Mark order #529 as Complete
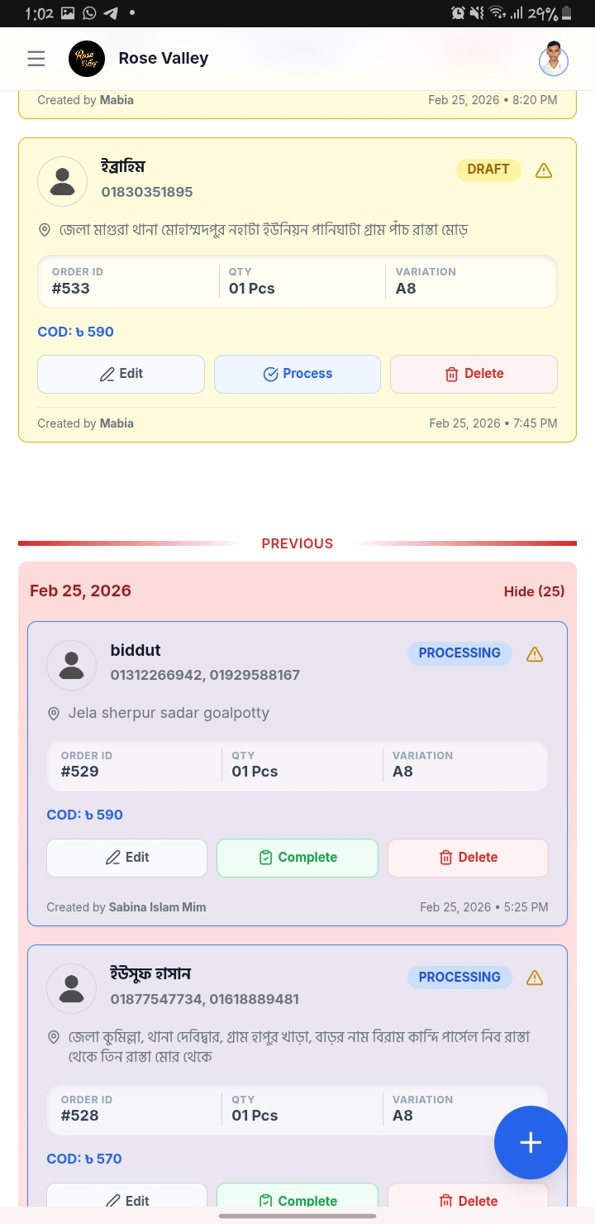This screenshot has width=595, height=1224. 297,858
